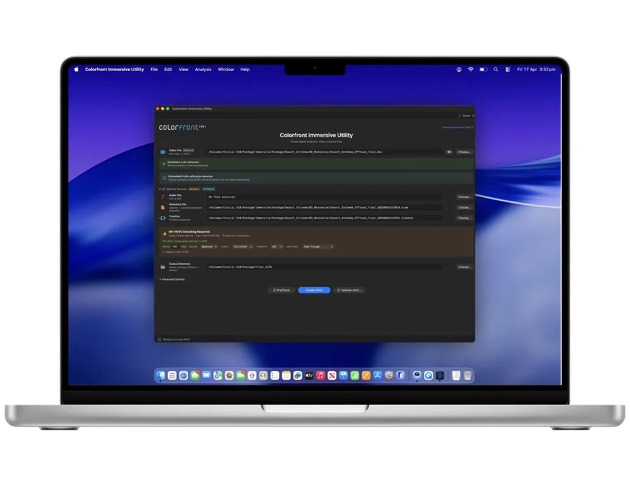Open Control Center in menu bar
Image resolution: width=630 pixels, height=485 pixels.
point(508,69)
